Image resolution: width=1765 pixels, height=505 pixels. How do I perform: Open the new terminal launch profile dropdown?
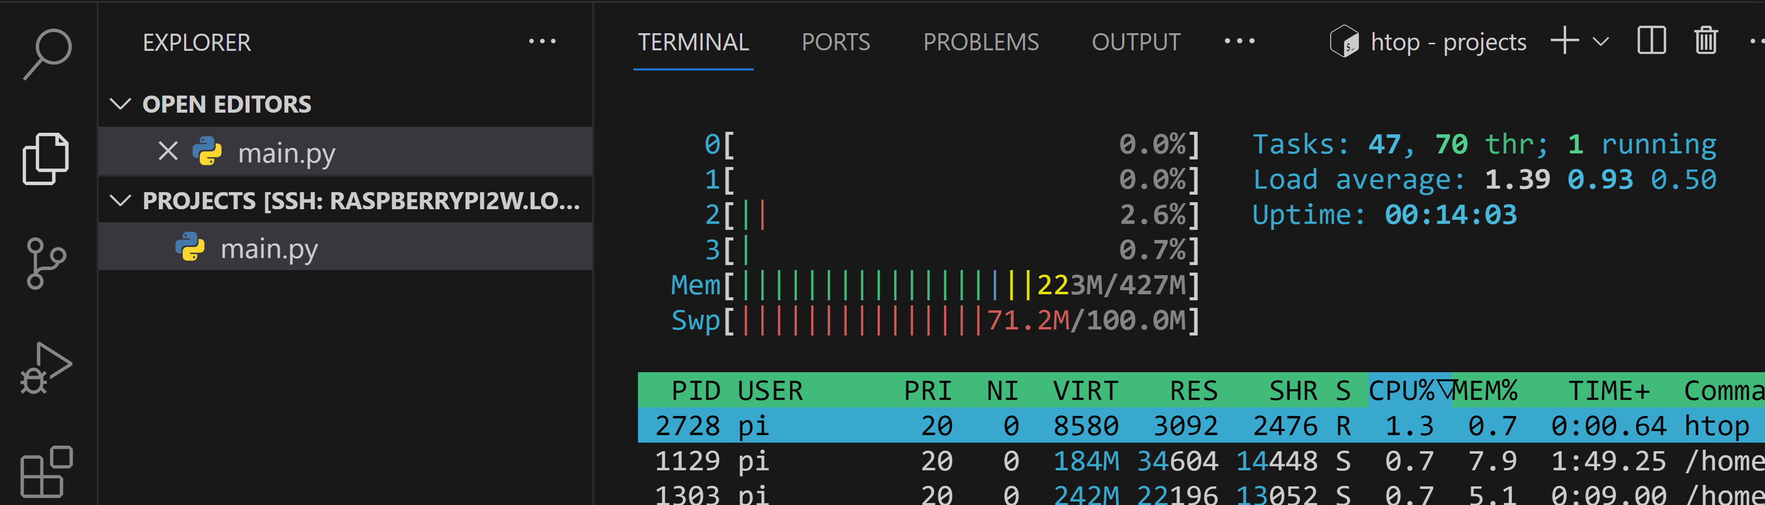click(x=1600, y=42)
